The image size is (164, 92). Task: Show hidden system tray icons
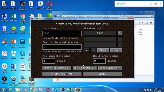(x=142, y=90)
